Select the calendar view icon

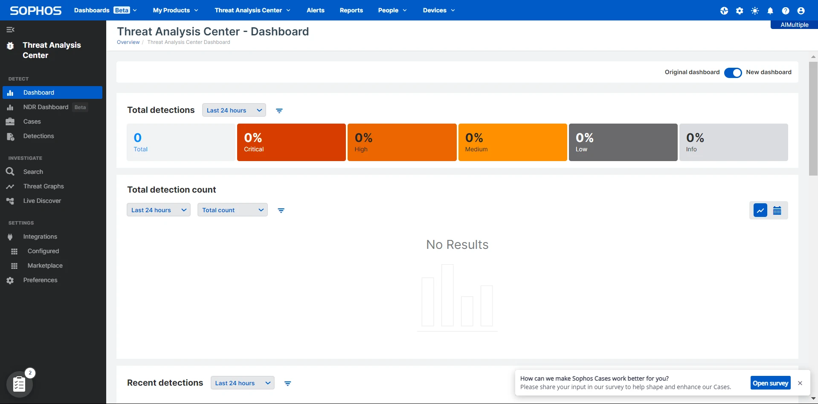[x=777, y=211]
